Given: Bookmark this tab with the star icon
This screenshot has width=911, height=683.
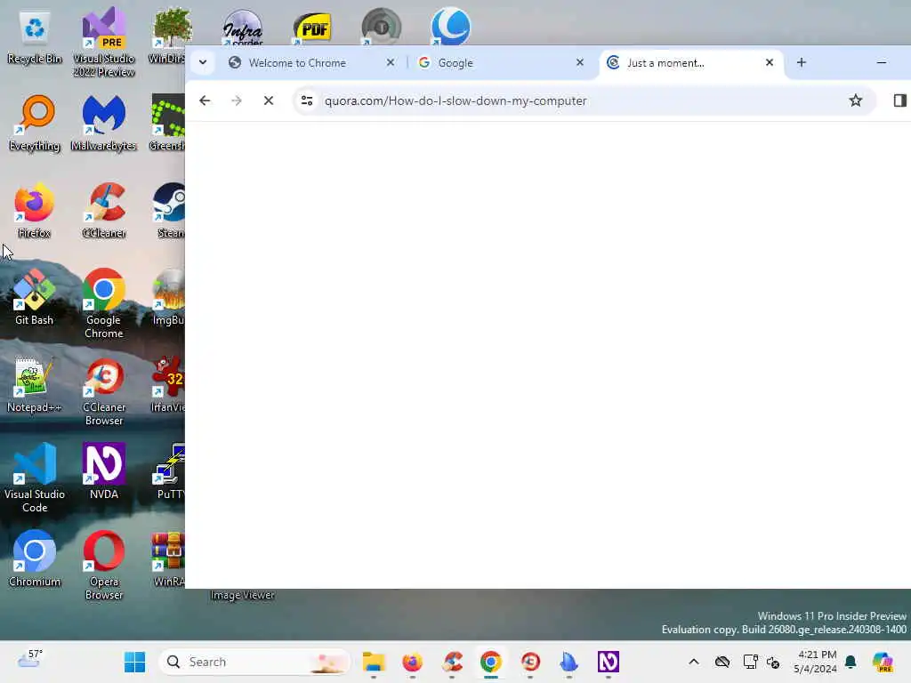Looking at the screenshot, I should click(855, 100).
